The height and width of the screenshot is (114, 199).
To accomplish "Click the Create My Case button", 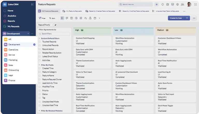I will click(175, 18).
